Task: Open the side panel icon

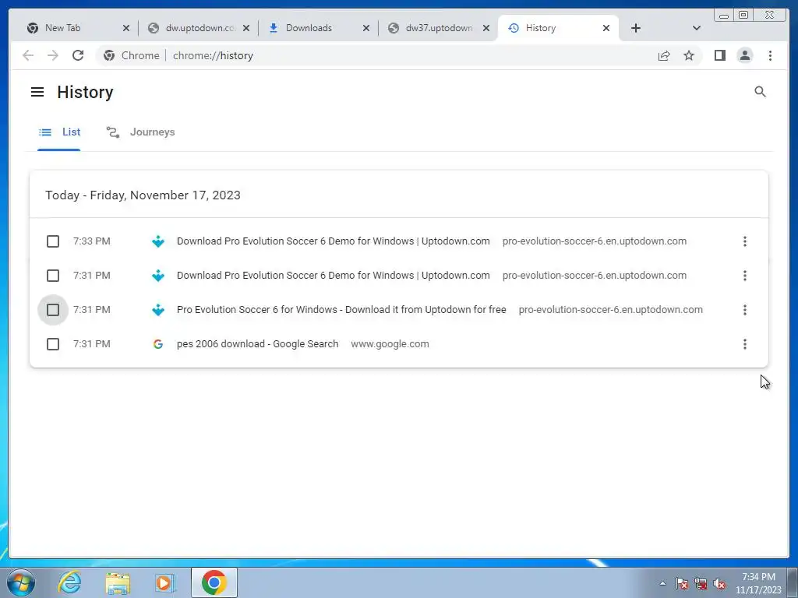Action: pos(719,55)
